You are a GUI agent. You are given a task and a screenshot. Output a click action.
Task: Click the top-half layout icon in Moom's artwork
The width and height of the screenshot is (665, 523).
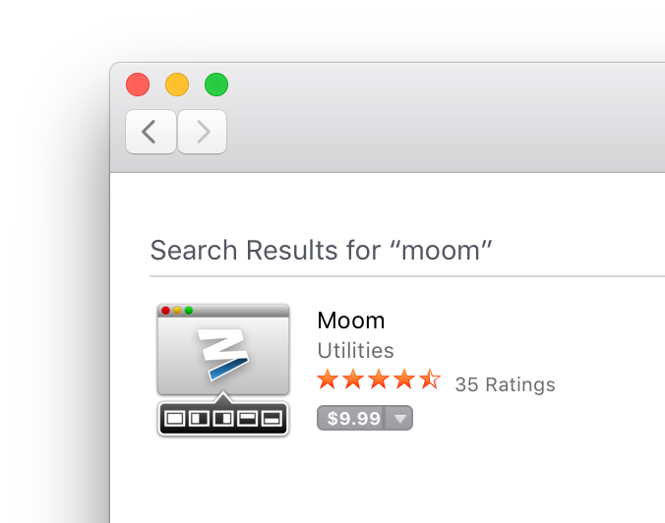coord(247,420)
